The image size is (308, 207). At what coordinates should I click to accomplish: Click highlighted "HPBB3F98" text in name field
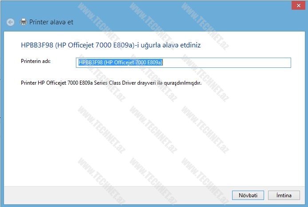point(90,62)
